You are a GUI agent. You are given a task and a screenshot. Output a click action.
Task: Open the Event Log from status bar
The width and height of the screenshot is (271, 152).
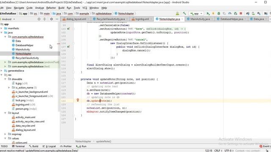[x=265, y=147]
